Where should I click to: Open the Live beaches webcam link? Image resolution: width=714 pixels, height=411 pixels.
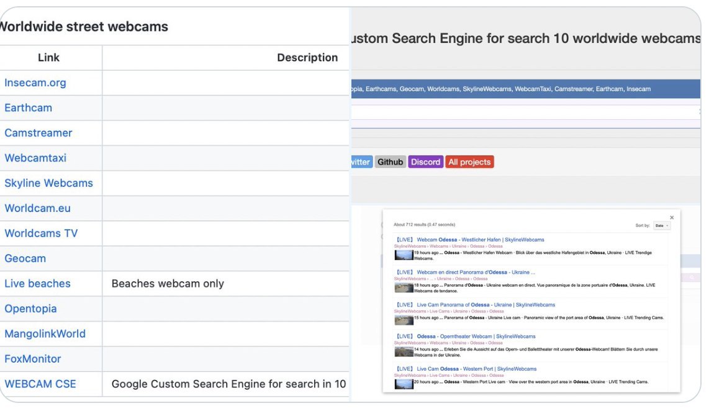[37, 283]
